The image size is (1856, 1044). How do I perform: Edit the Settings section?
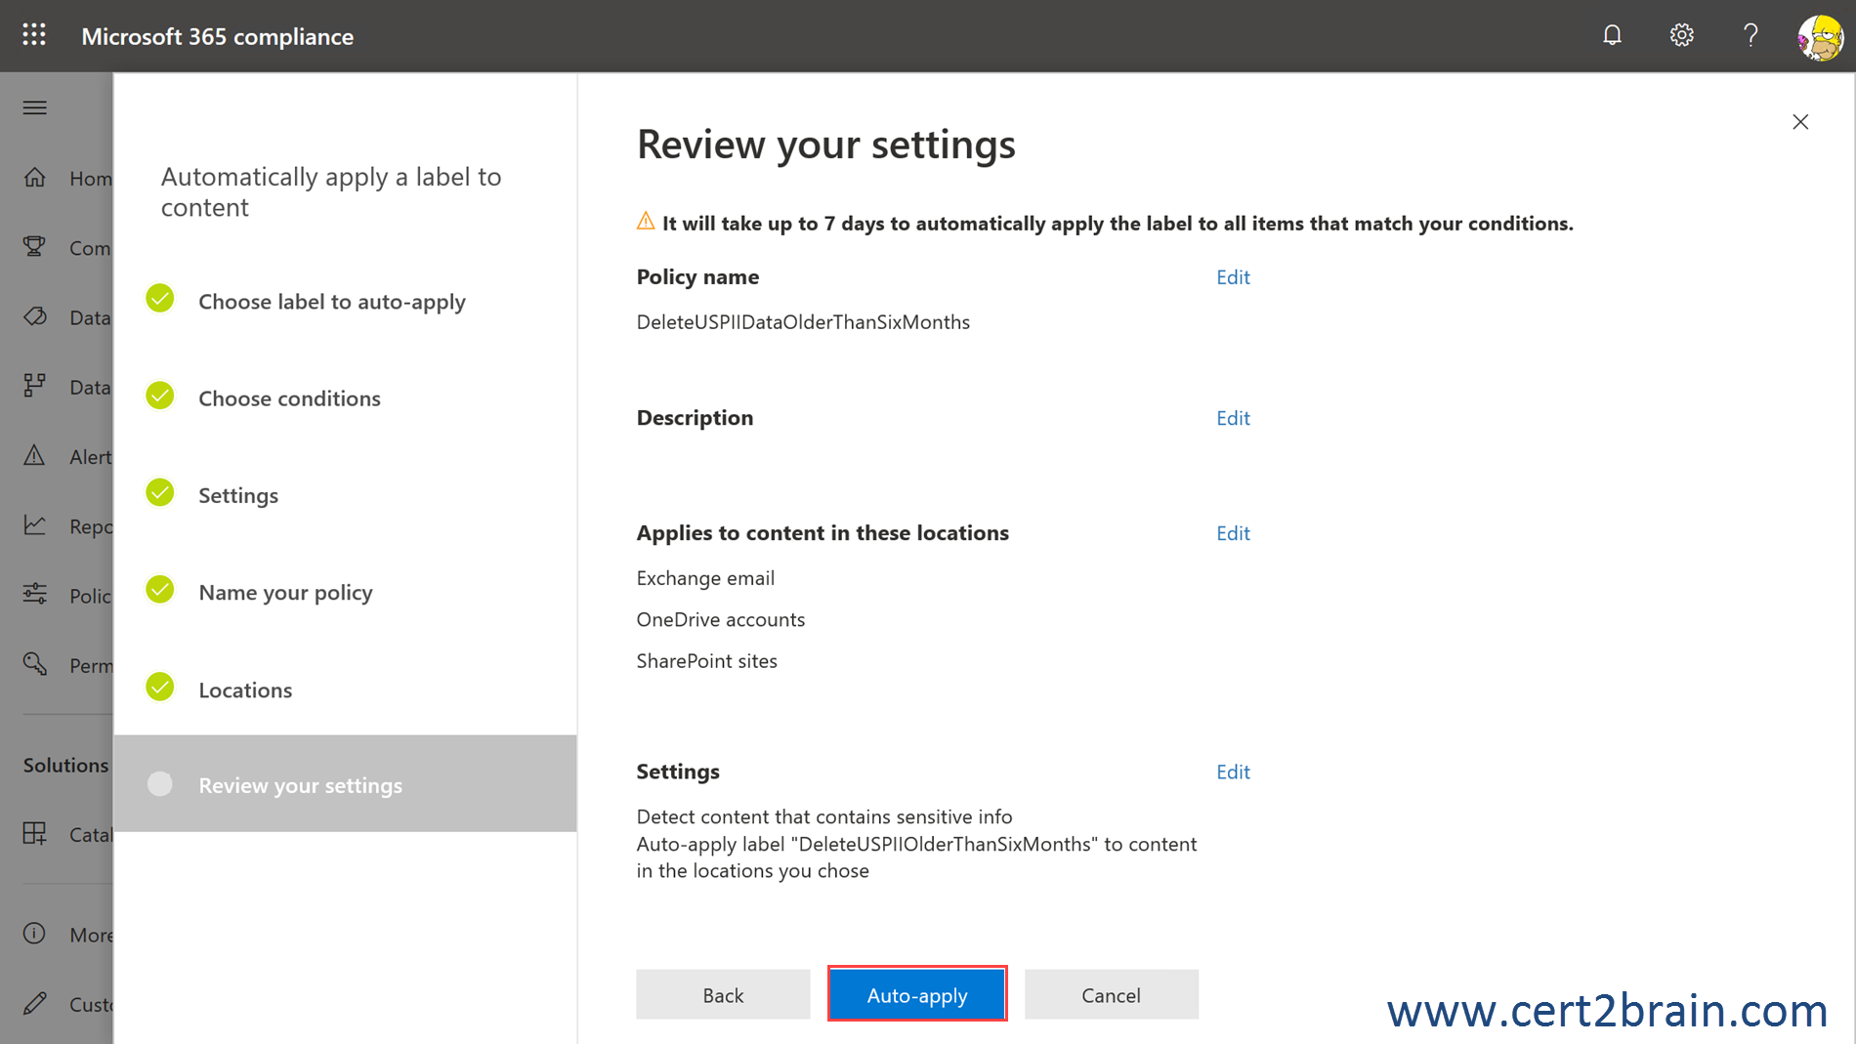(x=1233, y=772)
